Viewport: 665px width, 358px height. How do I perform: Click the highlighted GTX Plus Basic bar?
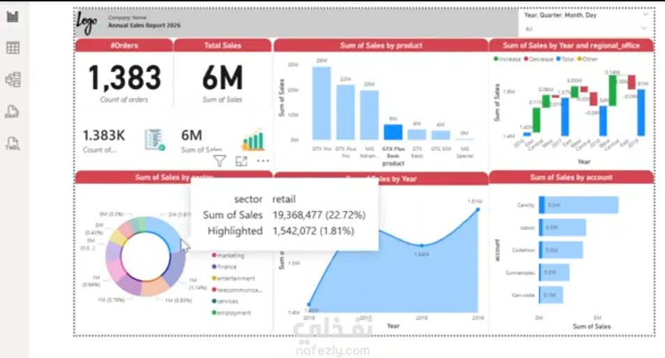click(x=393, y=132)
